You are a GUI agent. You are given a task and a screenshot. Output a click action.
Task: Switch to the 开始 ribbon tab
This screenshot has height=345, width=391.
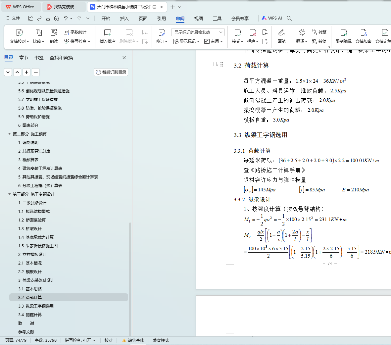106,19
